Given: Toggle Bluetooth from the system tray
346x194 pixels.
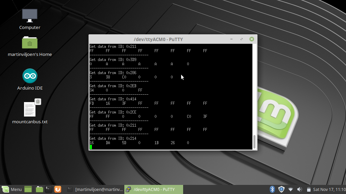Looking at the screenshot, I should click(272, 189).
